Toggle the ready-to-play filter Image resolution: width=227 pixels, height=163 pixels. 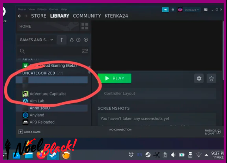coord(86,40)
